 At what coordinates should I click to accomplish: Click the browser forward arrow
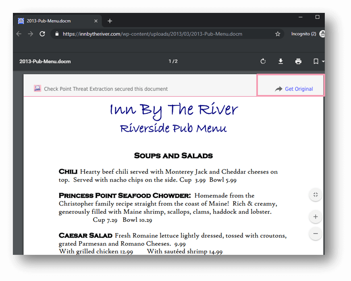click(x=31, y=34)
